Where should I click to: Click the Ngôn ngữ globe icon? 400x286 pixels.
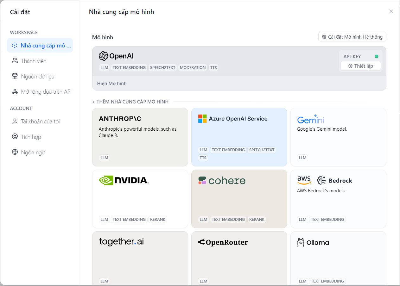coord(15,152)
